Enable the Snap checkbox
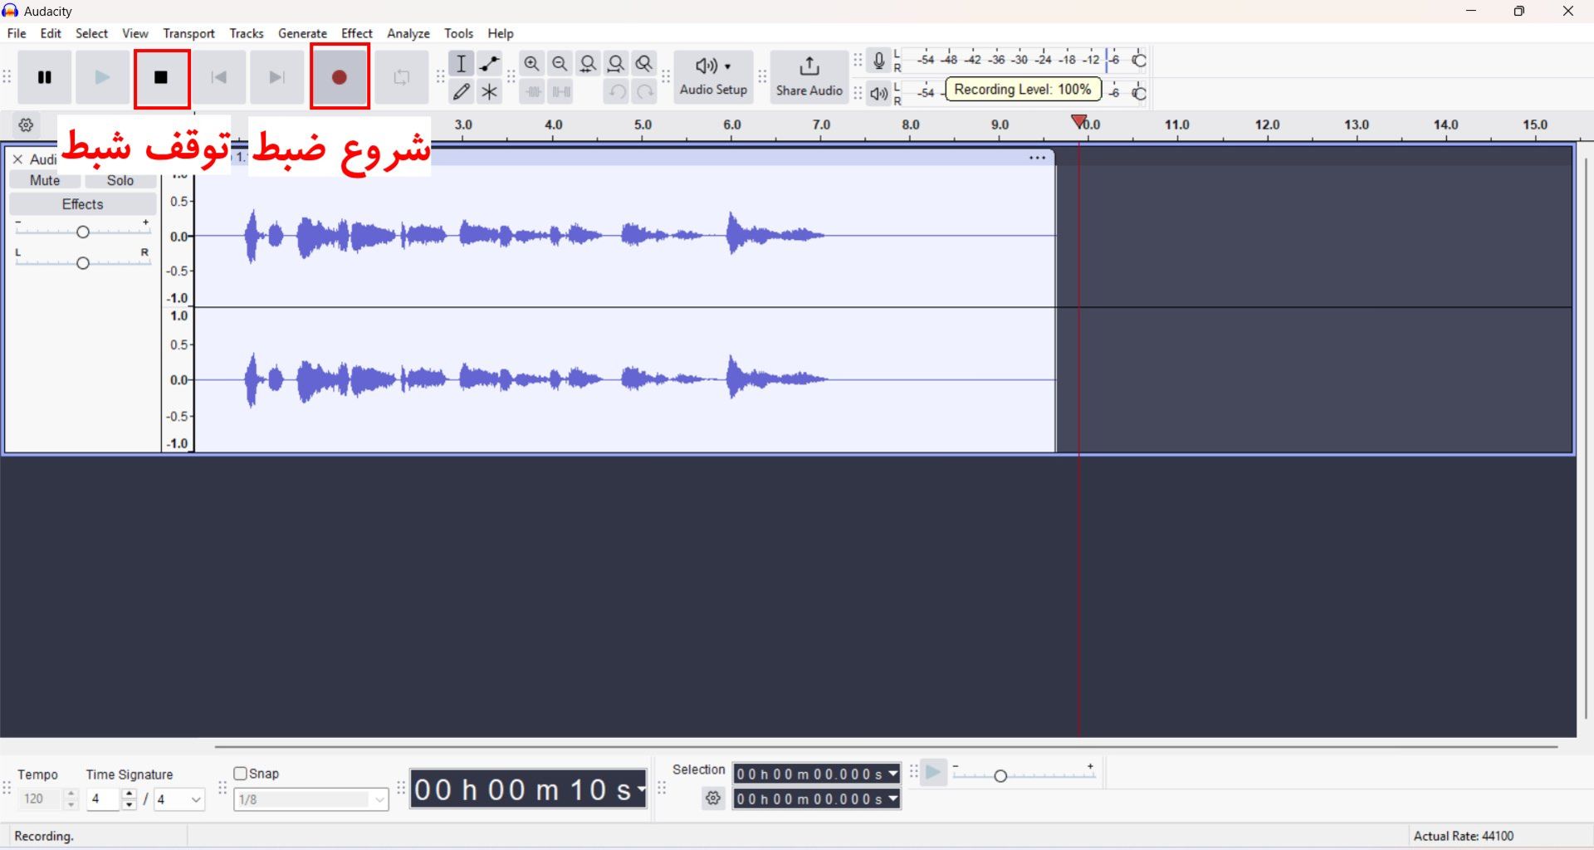The height and width of the screenshot is (850, 1594). (239, 773)
